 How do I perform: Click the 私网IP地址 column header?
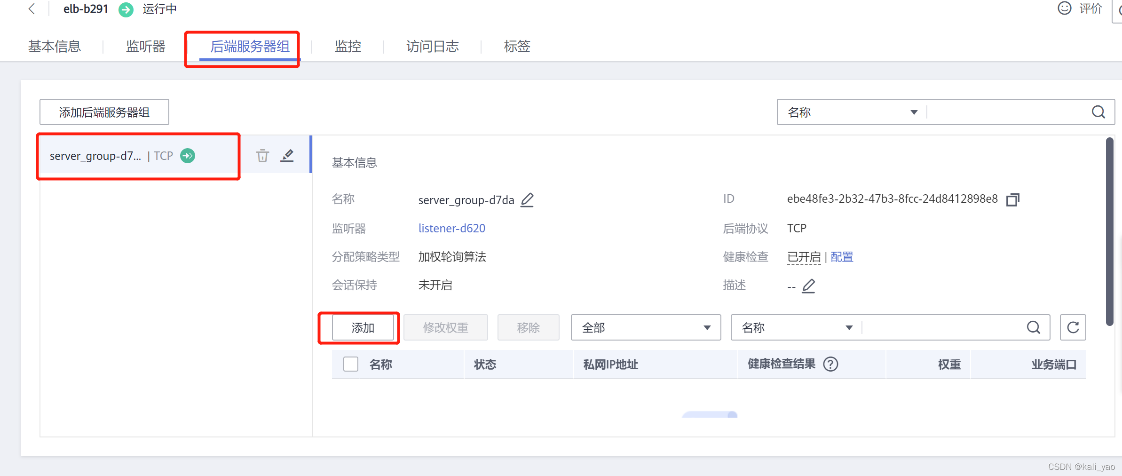click(610, 365)
